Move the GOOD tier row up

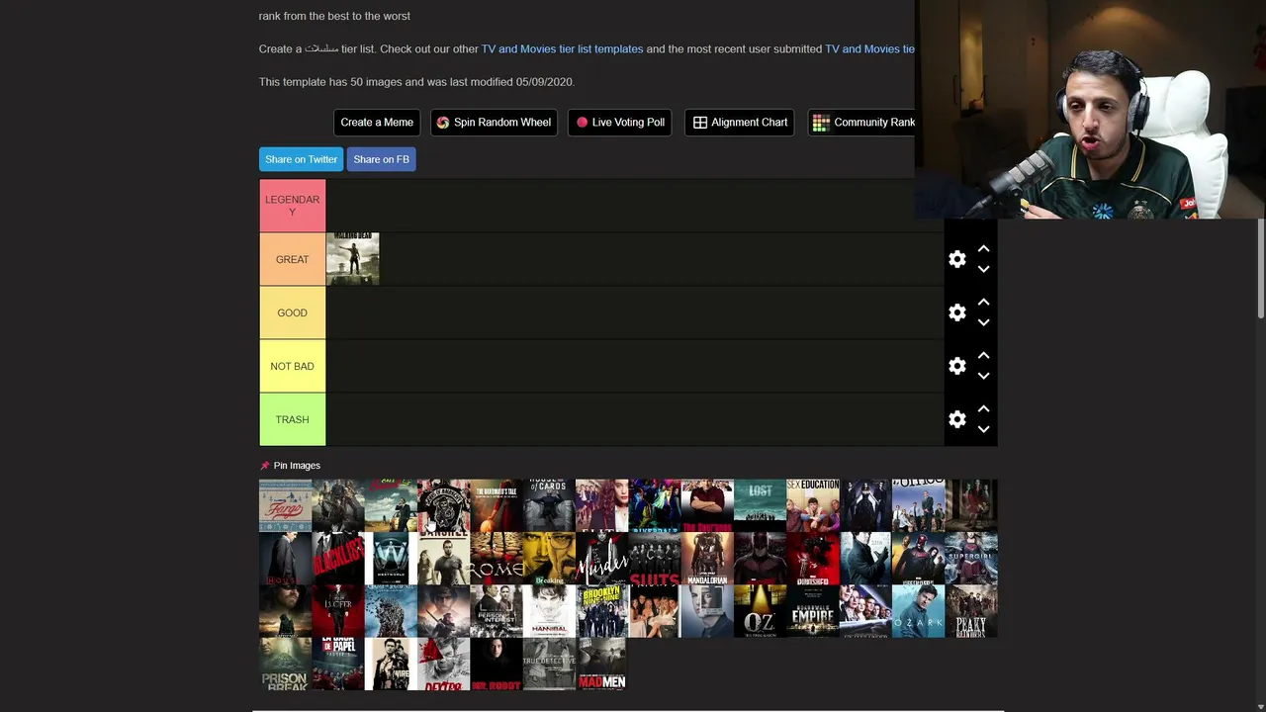coord(983,303)
